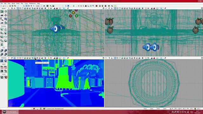Open the Tools menu
The width and height of the screenshot is (203, 114).
pos(26,3)
